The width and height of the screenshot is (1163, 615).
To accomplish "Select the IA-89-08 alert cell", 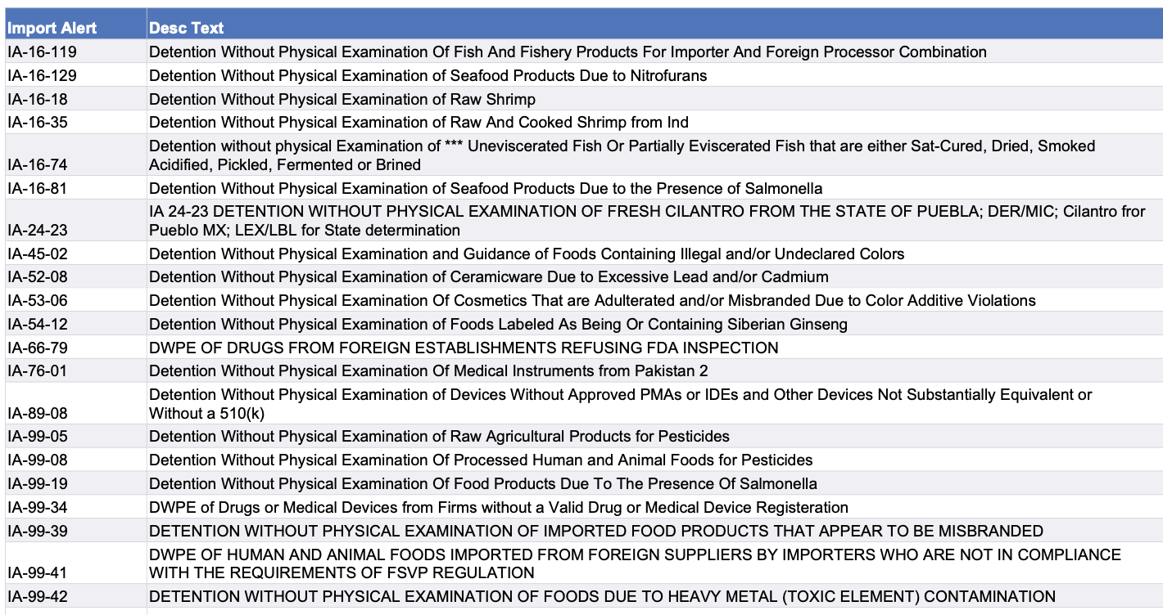I will click(x=39, y=413).
